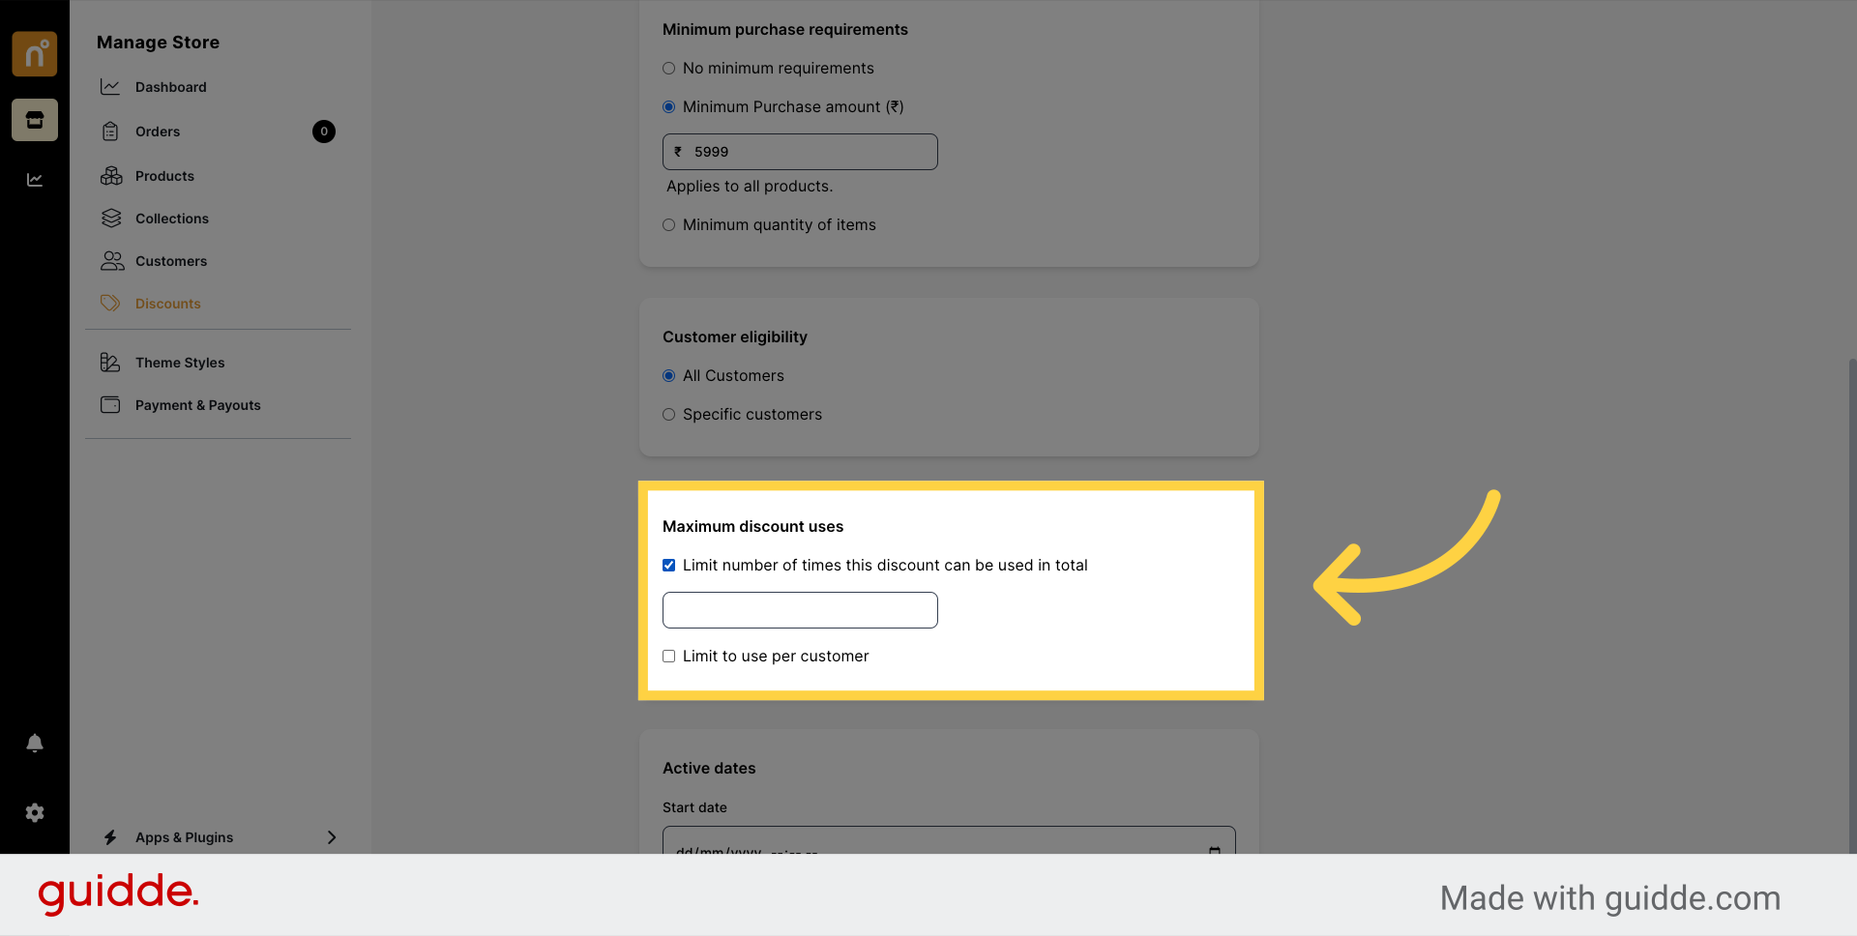
Task: Select All Customers radio button
Action: (668, 376)
